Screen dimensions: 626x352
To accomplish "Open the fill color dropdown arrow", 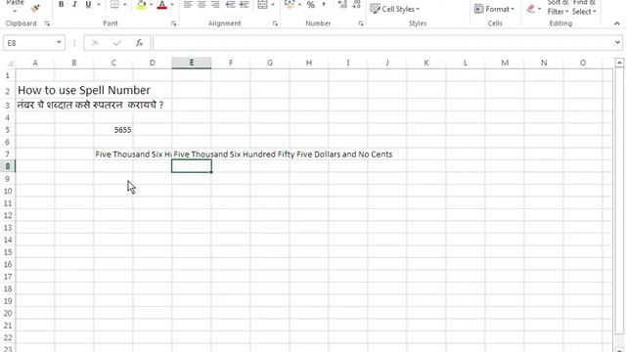I will (x=152, y=4).
